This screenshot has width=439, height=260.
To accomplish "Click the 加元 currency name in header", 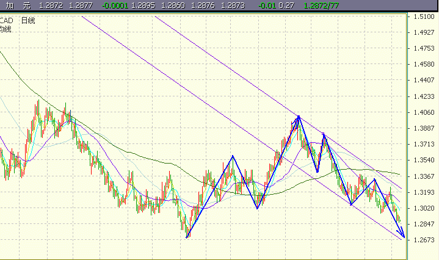I will [x=18, y=5].
